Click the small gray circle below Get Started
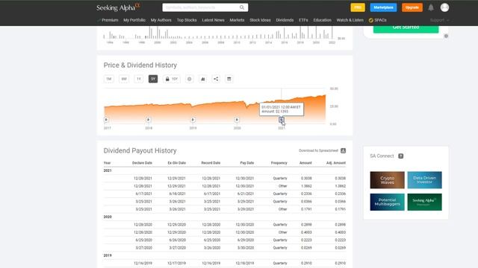478x268 pixels. tap(446, 36)
